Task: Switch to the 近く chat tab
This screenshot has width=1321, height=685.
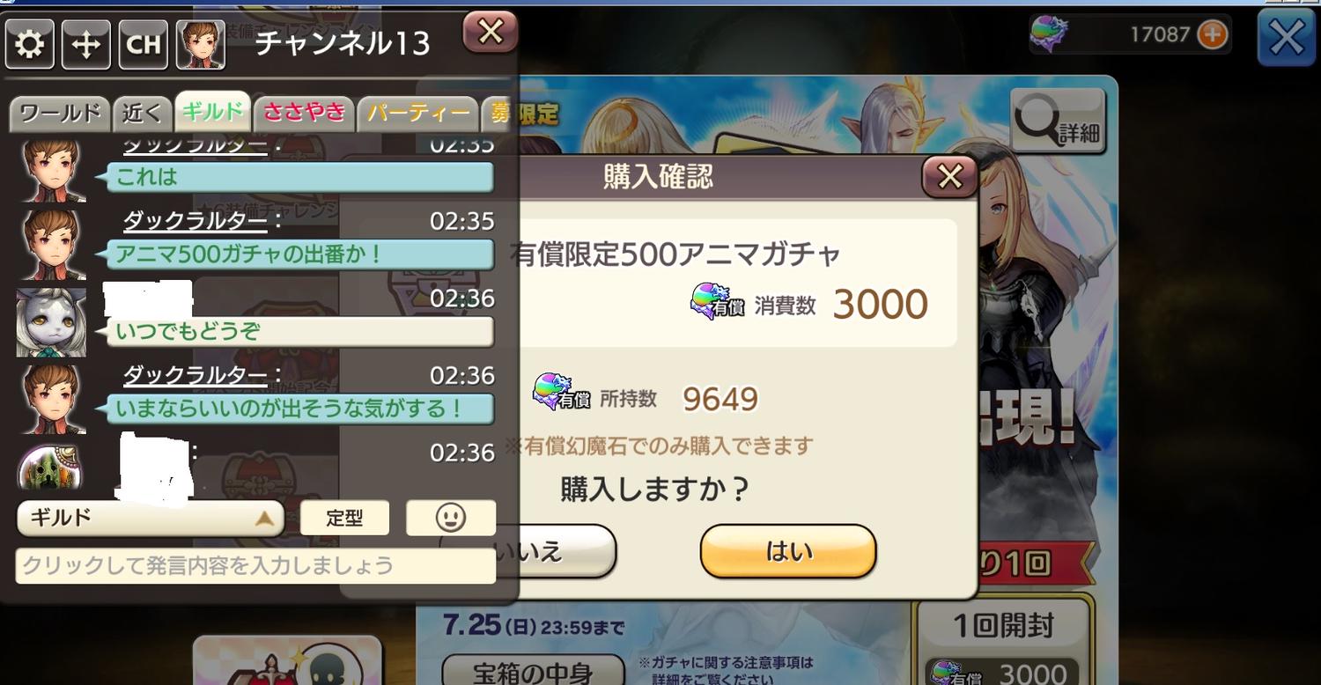Action: click(x=143, y=113)
